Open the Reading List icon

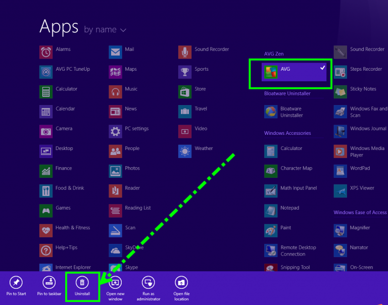coord(115,211)
